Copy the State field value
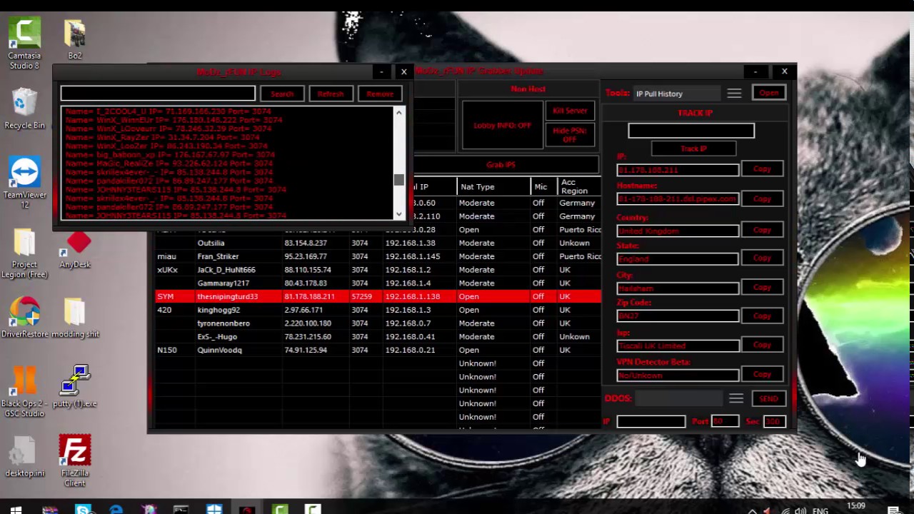Viewport: 914px width, 514px height. [x=762, y=258]
